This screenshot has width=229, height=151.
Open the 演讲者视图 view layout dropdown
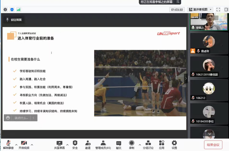[x=200, y=9]
